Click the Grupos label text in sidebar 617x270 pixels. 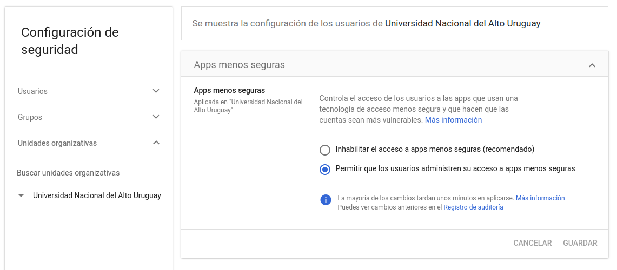[30, 117]
